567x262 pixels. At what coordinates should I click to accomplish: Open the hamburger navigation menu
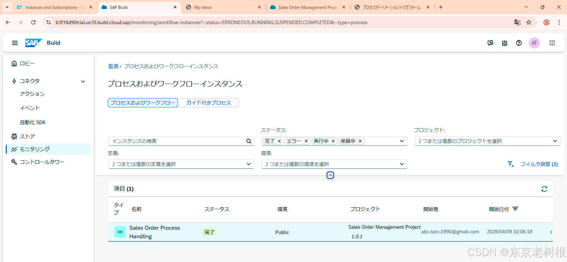[x=15, y=43]
